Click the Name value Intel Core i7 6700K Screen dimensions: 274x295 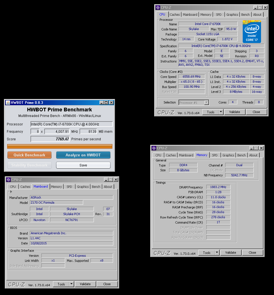coord(208,24)
